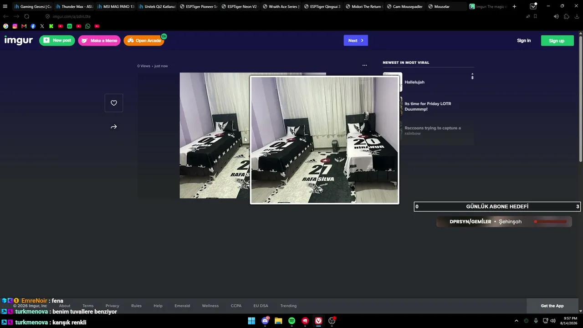The image size is (583, 328).
Task: Click the New post button
Action: click(x=57, y=41)
